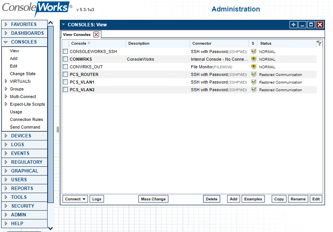
Task: Close the CONSOLES: View panel
Action: click(320, 25)
